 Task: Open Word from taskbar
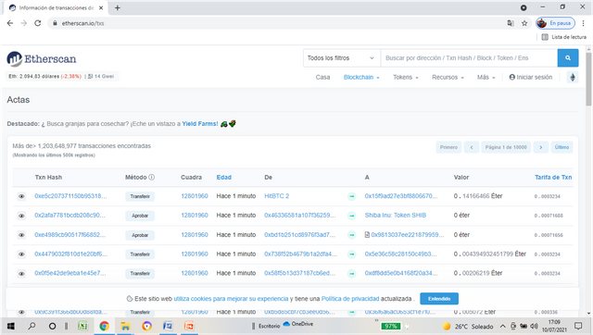click(x=168, y=326)
